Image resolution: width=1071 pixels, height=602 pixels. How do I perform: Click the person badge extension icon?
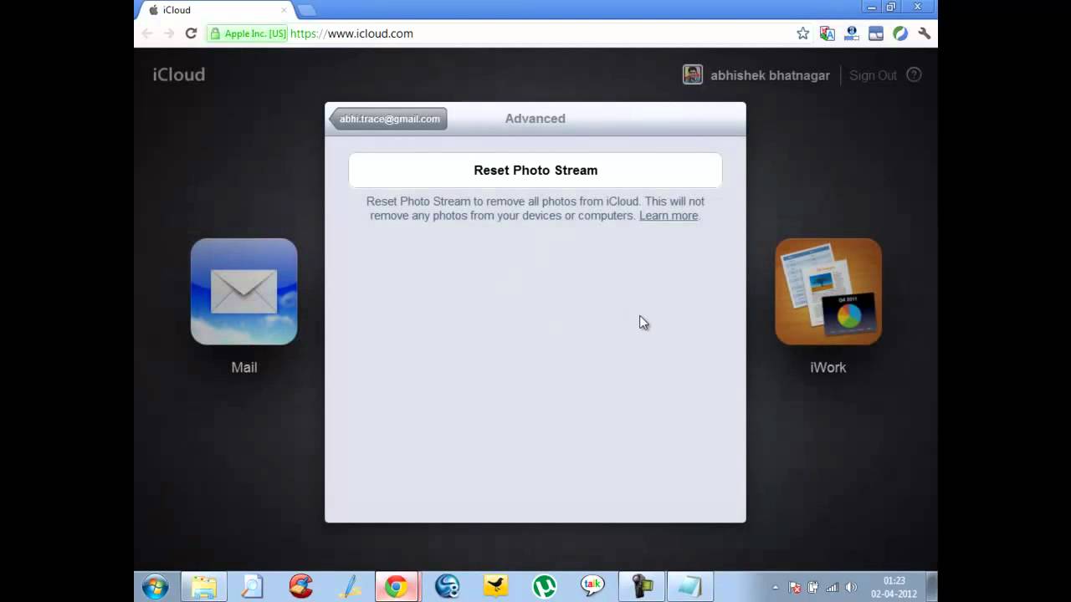852,33
